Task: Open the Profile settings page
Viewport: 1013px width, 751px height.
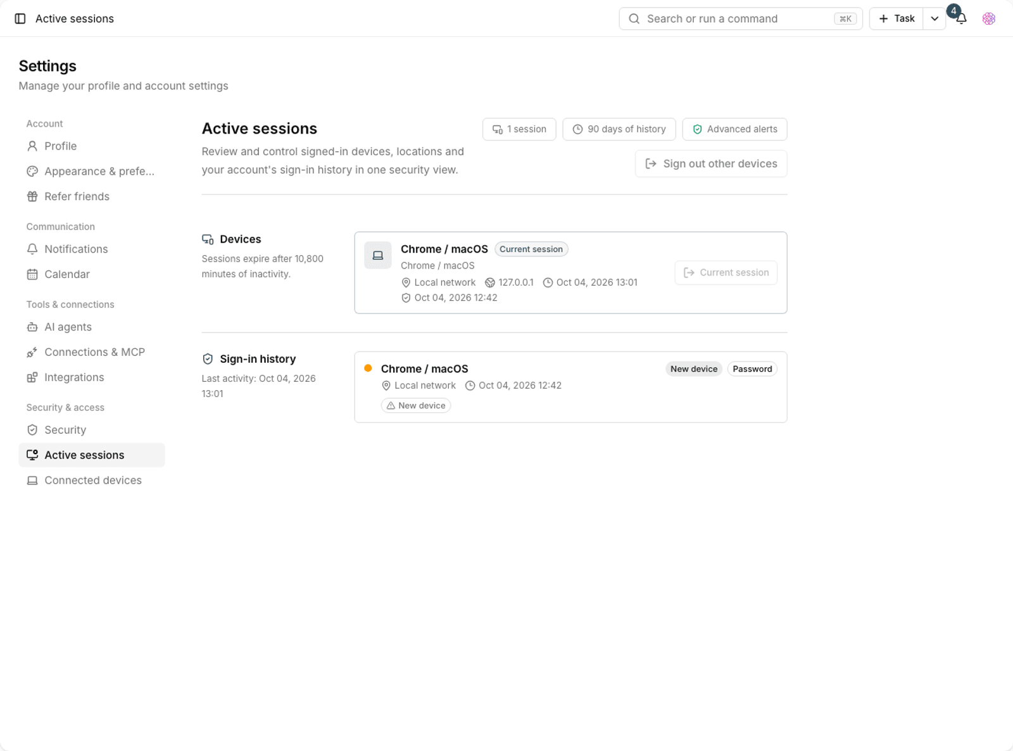Action: pos(92,146)
